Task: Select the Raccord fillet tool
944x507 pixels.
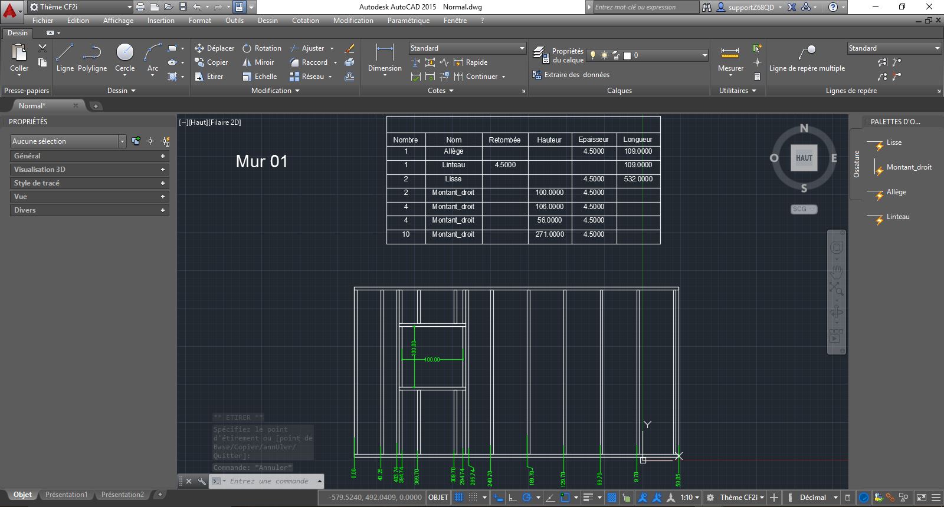Action: tap(308, 62)
